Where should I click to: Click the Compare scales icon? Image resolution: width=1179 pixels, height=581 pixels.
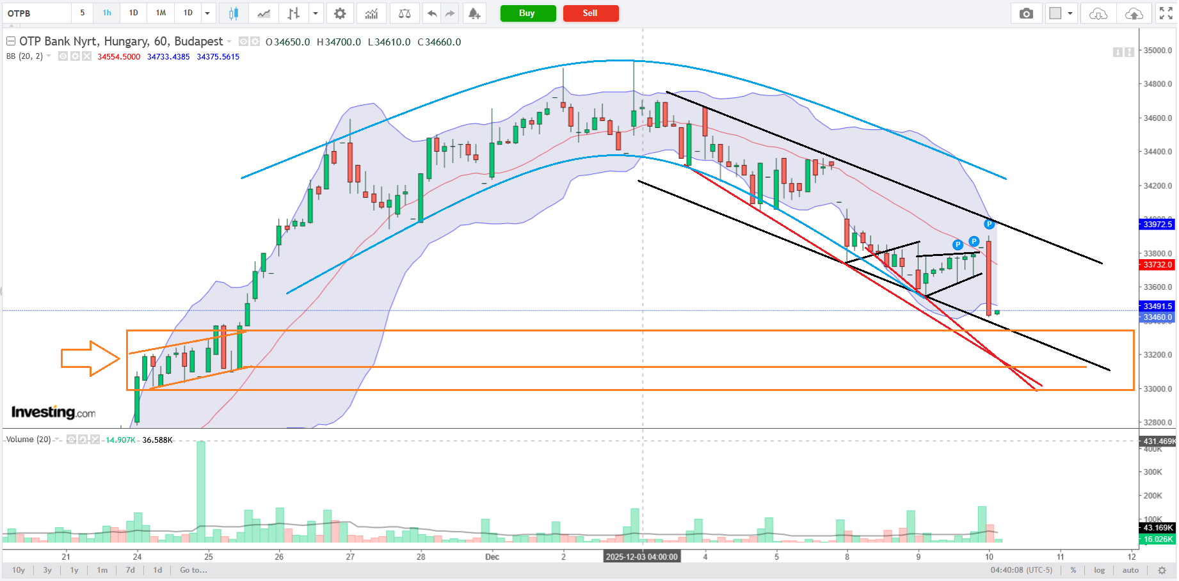(x=405, y=13)
